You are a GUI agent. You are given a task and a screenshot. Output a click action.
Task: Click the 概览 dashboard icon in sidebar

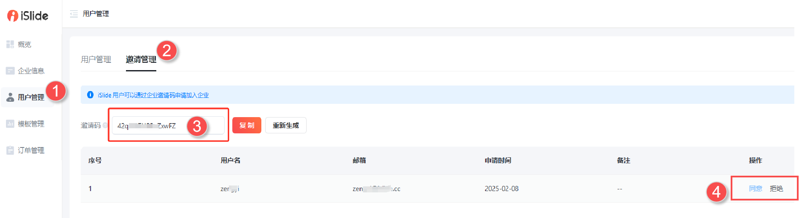(x=10, y=44)
